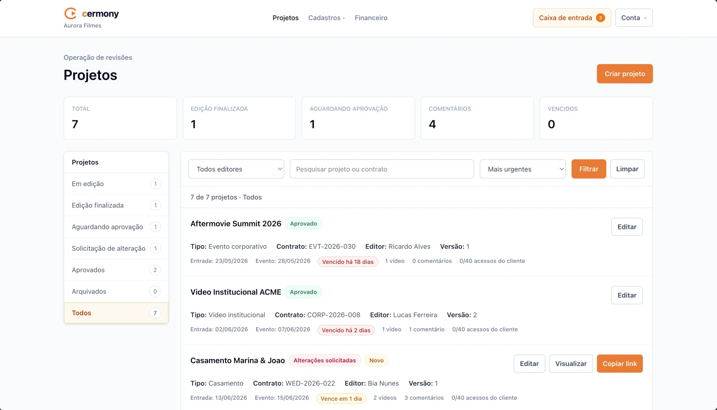Screen dimensions: 717x410
Task: Focus the Pesquisar projeto ou contrato field
Action: point(382,169)
